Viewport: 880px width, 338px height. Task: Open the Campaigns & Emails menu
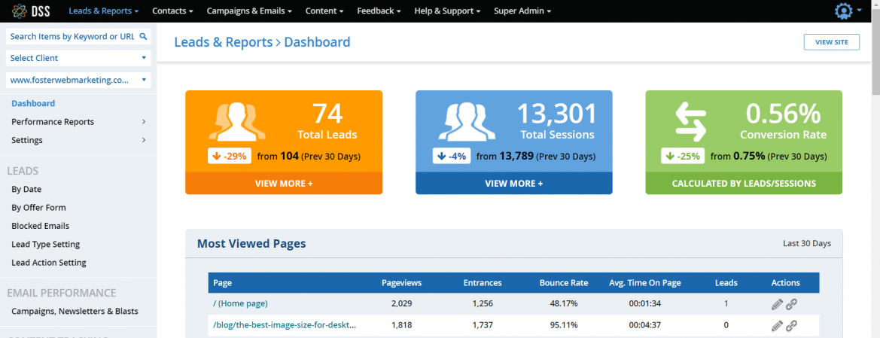coord(249,11)
